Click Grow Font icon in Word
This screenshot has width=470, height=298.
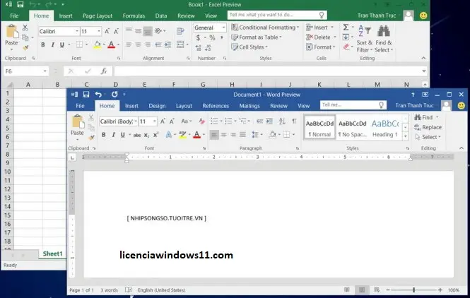[x=163, y=121]
